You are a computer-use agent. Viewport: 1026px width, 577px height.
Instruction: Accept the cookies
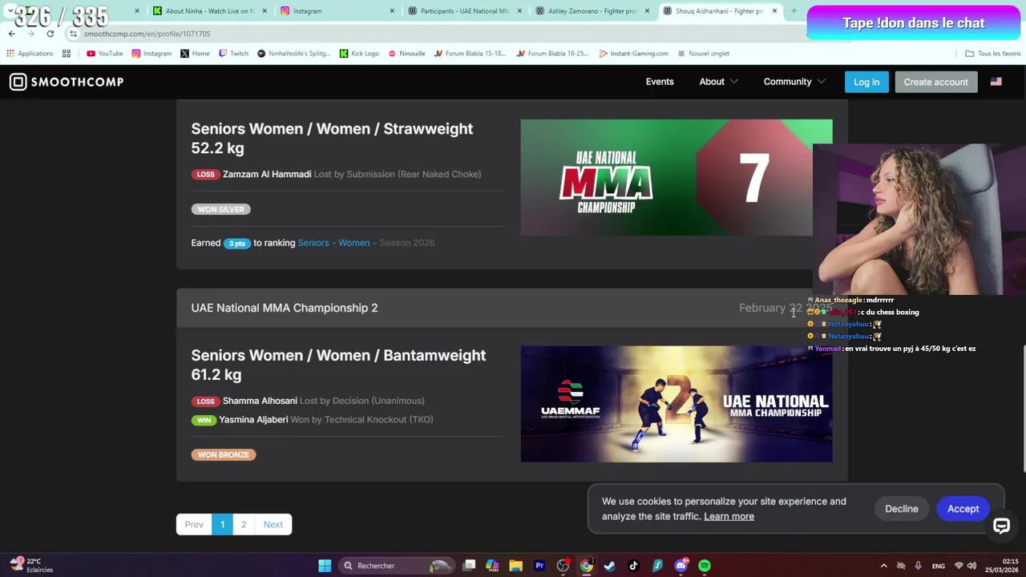[x=963, y=509]
